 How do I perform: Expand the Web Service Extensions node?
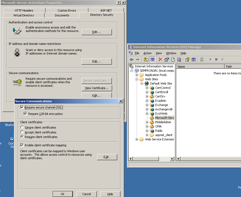[x=137, y=139]
